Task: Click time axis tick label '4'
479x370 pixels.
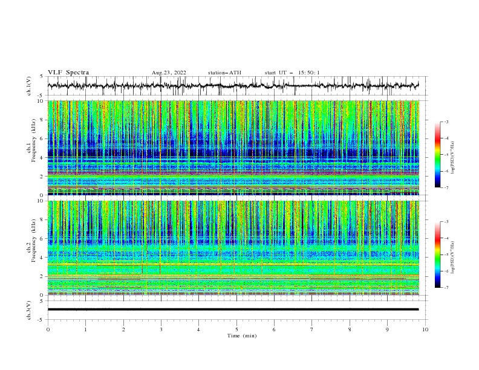Action: pos(198,329)
